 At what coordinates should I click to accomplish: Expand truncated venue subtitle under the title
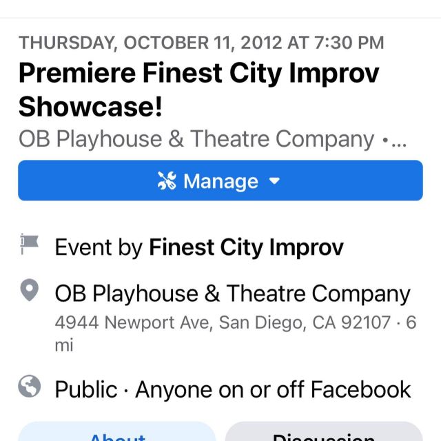(x=212, y=139)
